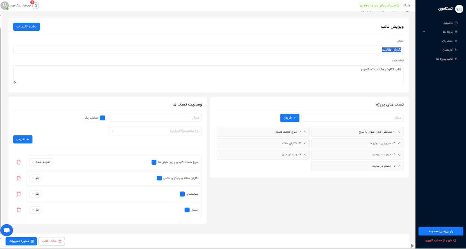Delete the 'ویراستاری' status with trash icon
Viewport: 466px width, 249px height.
19,194
